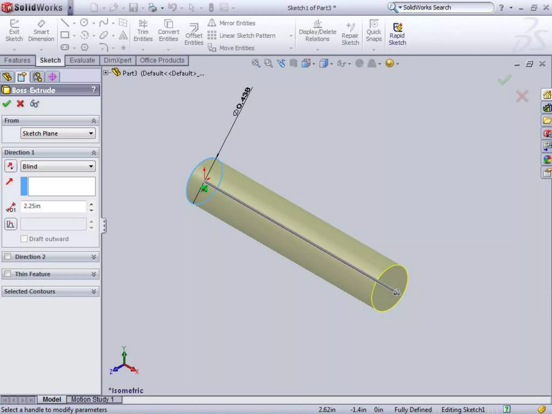Click the Reverse Direction button

(x=11, y=166)
